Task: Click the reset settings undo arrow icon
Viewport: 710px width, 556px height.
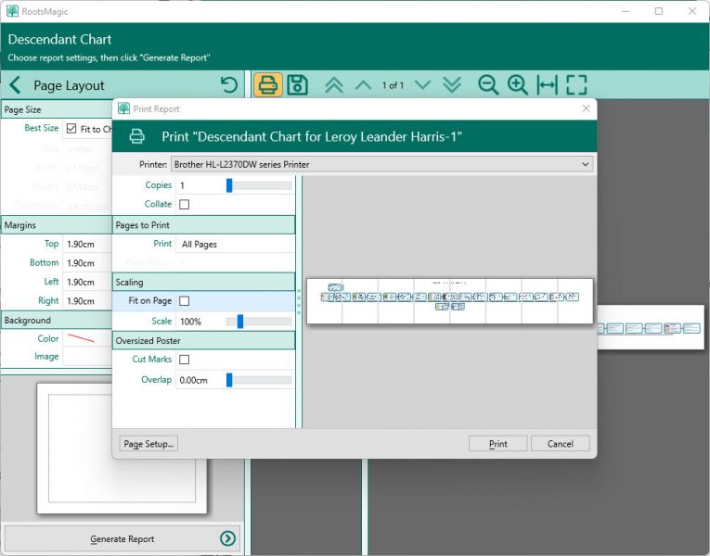Action: (229, 85)
